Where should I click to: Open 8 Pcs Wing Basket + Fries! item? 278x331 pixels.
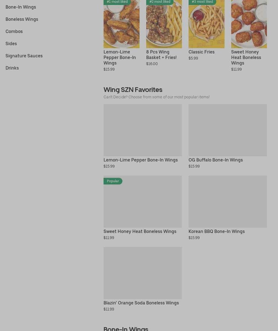pos(161,55)
